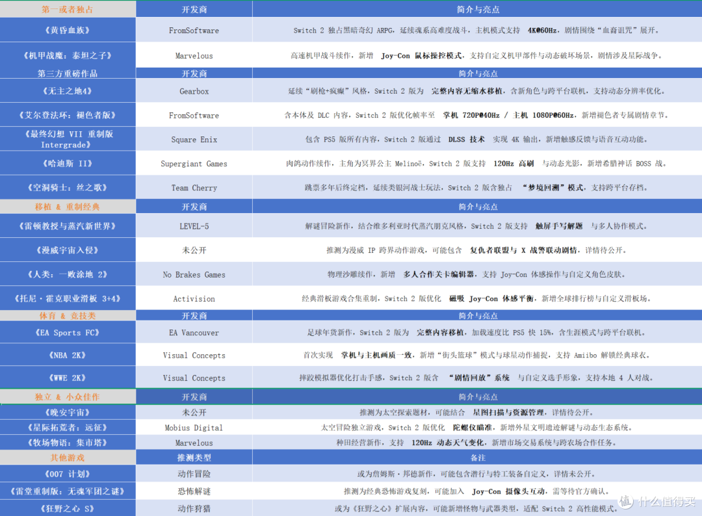The width and height of the screenshot is (702, 516).
Task: Click the 简介与亮点 header in the top row
Action: [x=477, y=9]
